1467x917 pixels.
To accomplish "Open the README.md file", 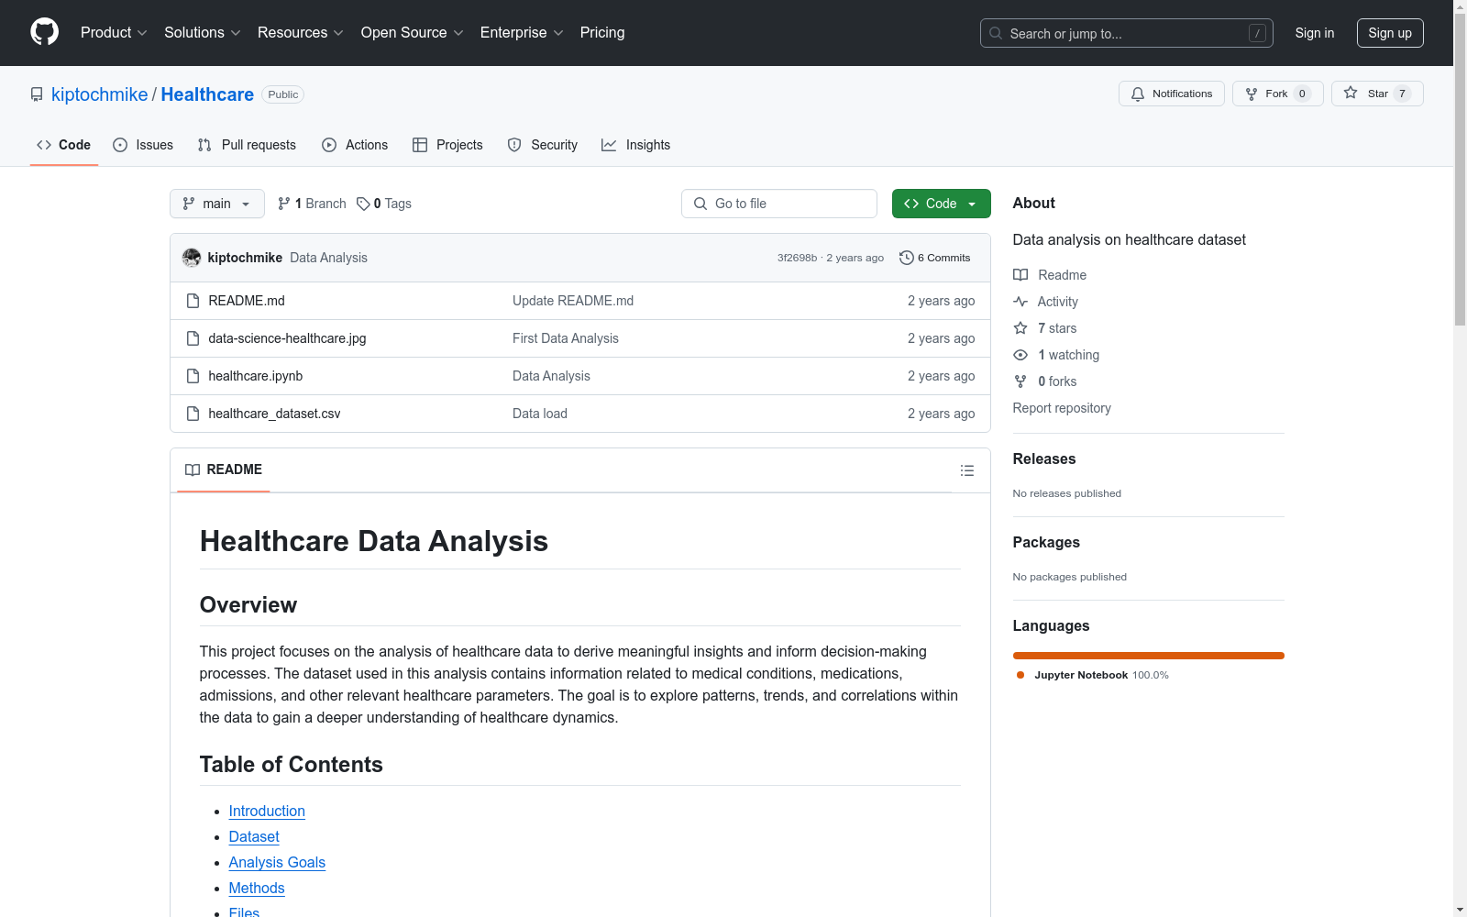I will [x=247, y=301].
